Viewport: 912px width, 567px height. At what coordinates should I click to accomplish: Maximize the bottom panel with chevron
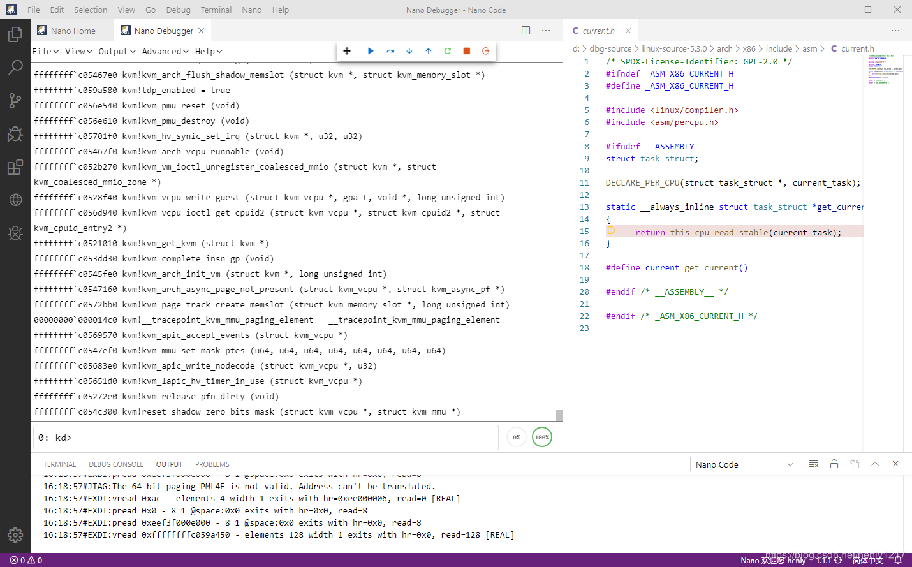click(875, 464)
